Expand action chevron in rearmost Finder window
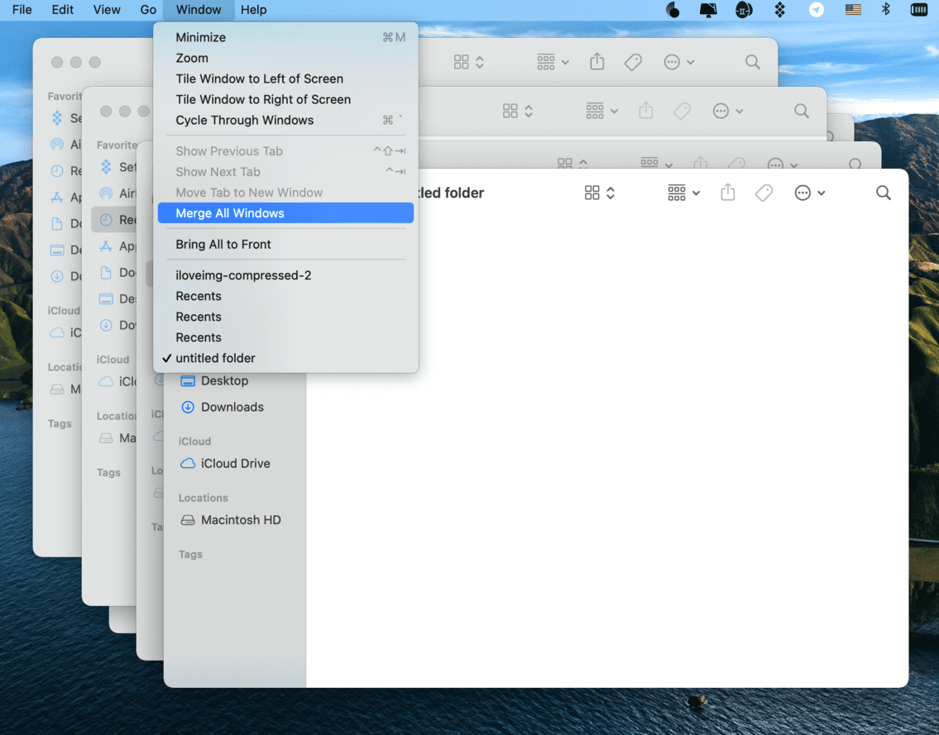Screen dimensions: 939x735 tap(691, 62)
